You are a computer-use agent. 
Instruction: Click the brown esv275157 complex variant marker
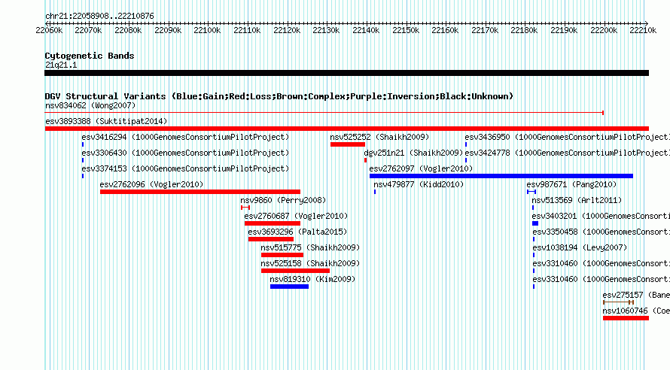pos(618,302)
